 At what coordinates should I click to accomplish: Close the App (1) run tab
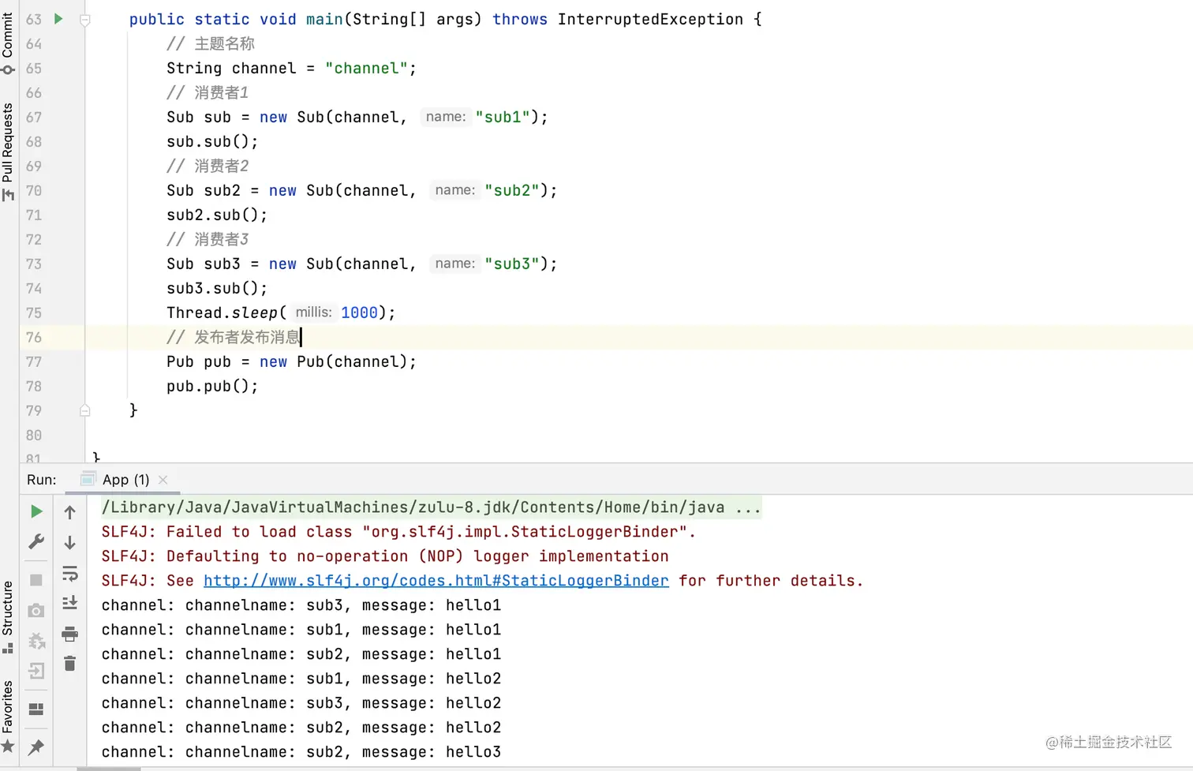point(163,480)
